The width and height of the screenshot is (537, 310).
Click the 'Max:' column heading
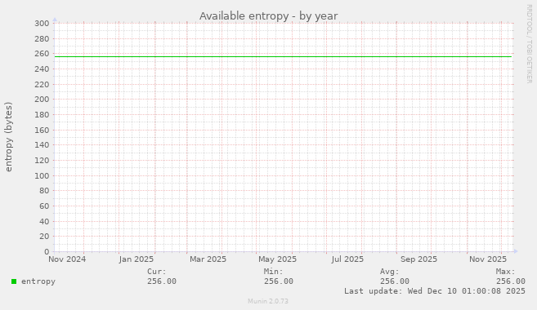point(505,272)
